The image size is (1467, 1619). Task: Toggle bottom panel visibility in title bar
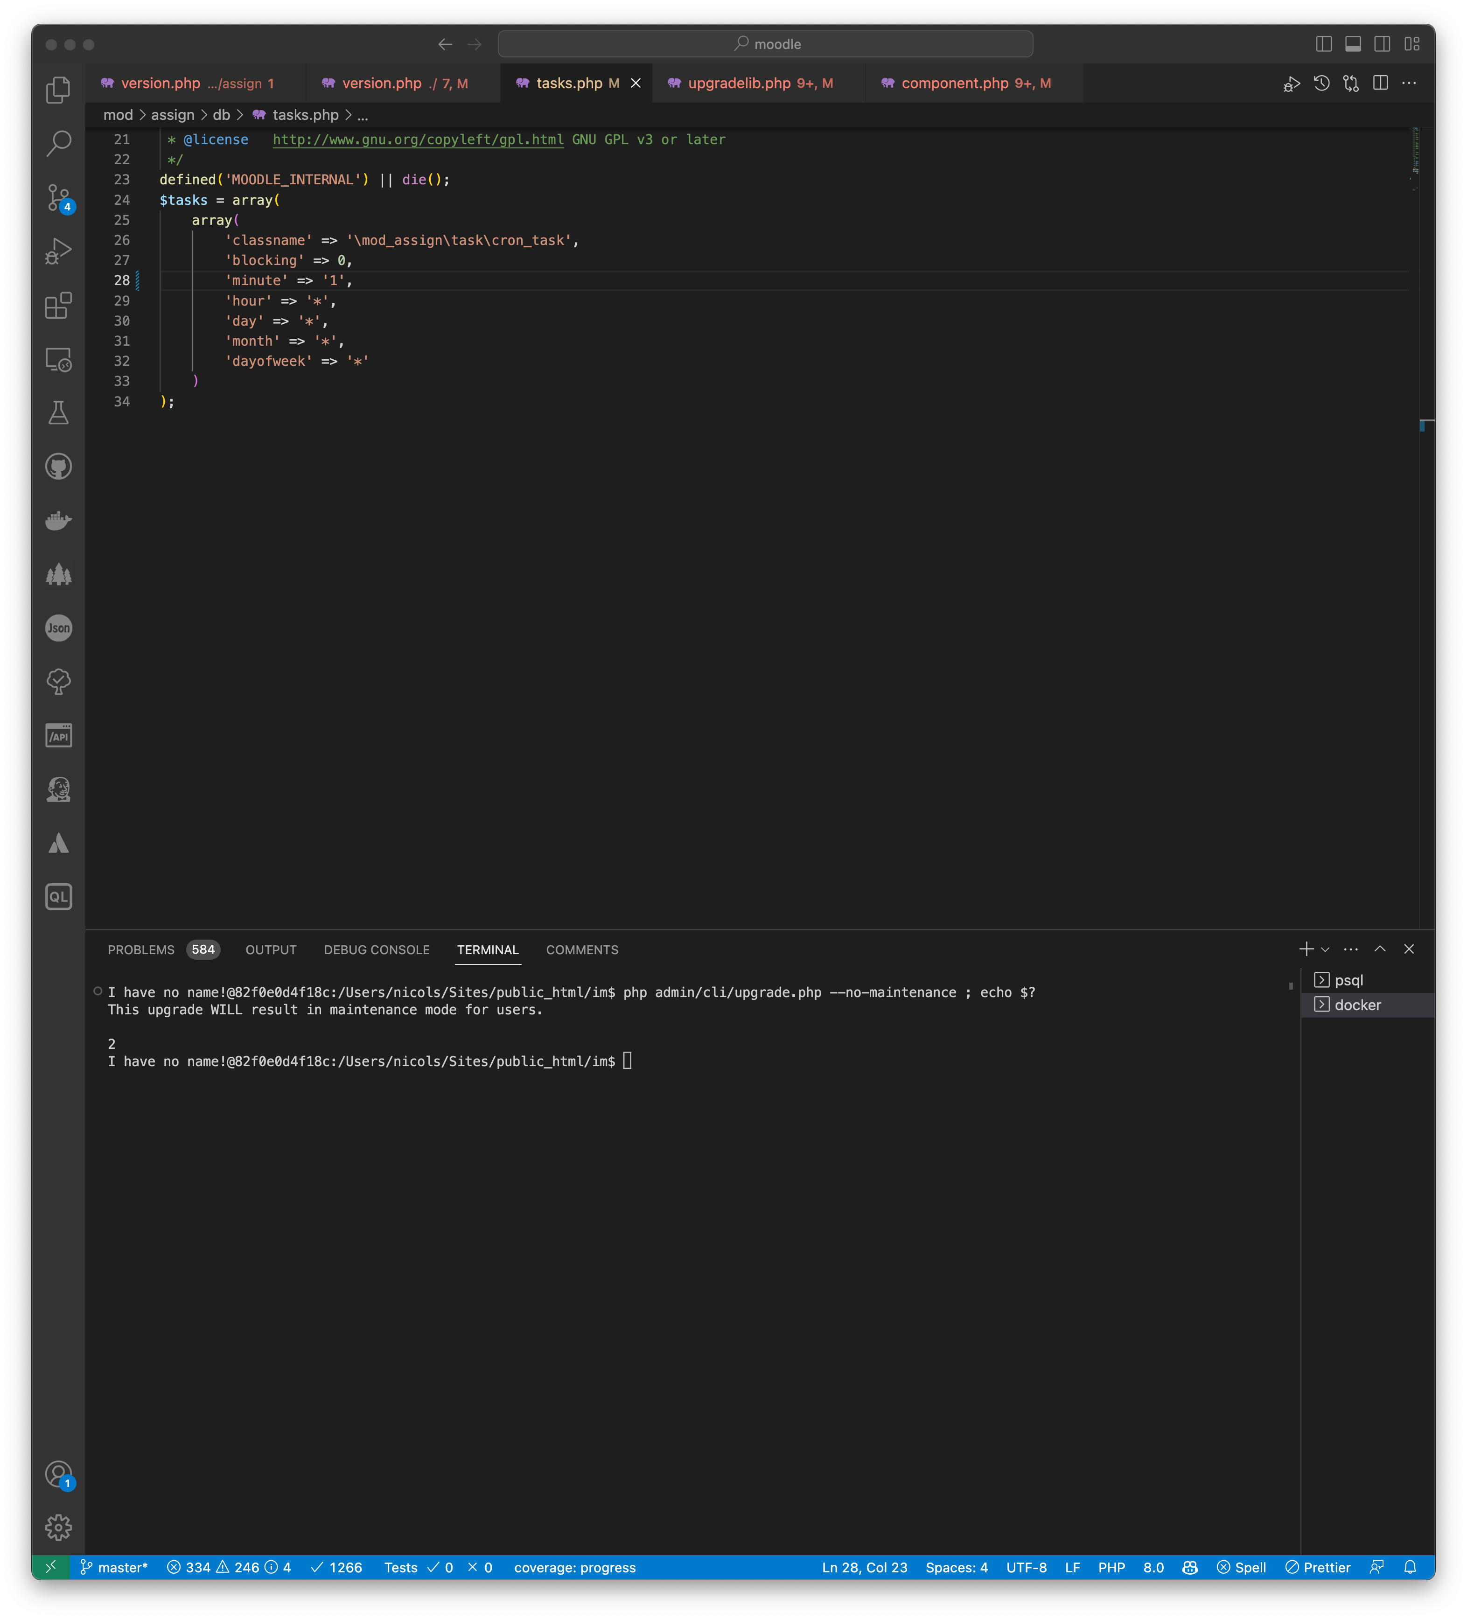[1353, 44]
